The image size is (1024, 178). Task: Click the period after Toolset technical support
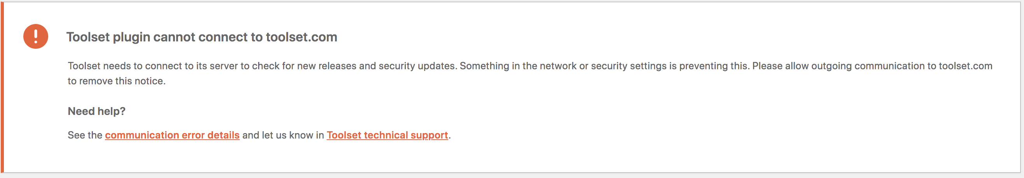449,136
